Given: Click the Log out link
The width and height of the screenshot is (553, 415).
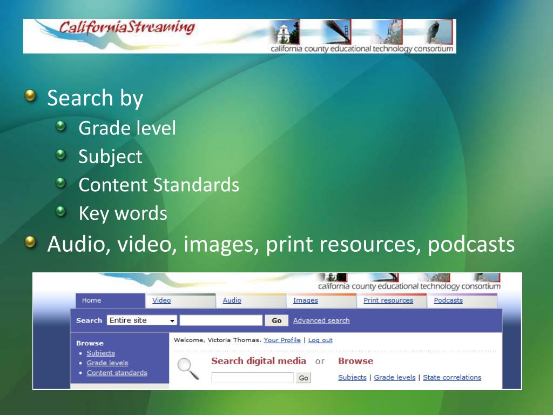Looking at the screenshot, I should pyautogui.click(x=320, y=340).
